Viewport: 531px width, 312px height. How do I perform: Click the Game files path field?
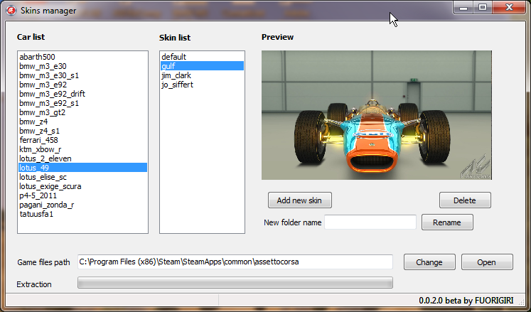[235, 262]
